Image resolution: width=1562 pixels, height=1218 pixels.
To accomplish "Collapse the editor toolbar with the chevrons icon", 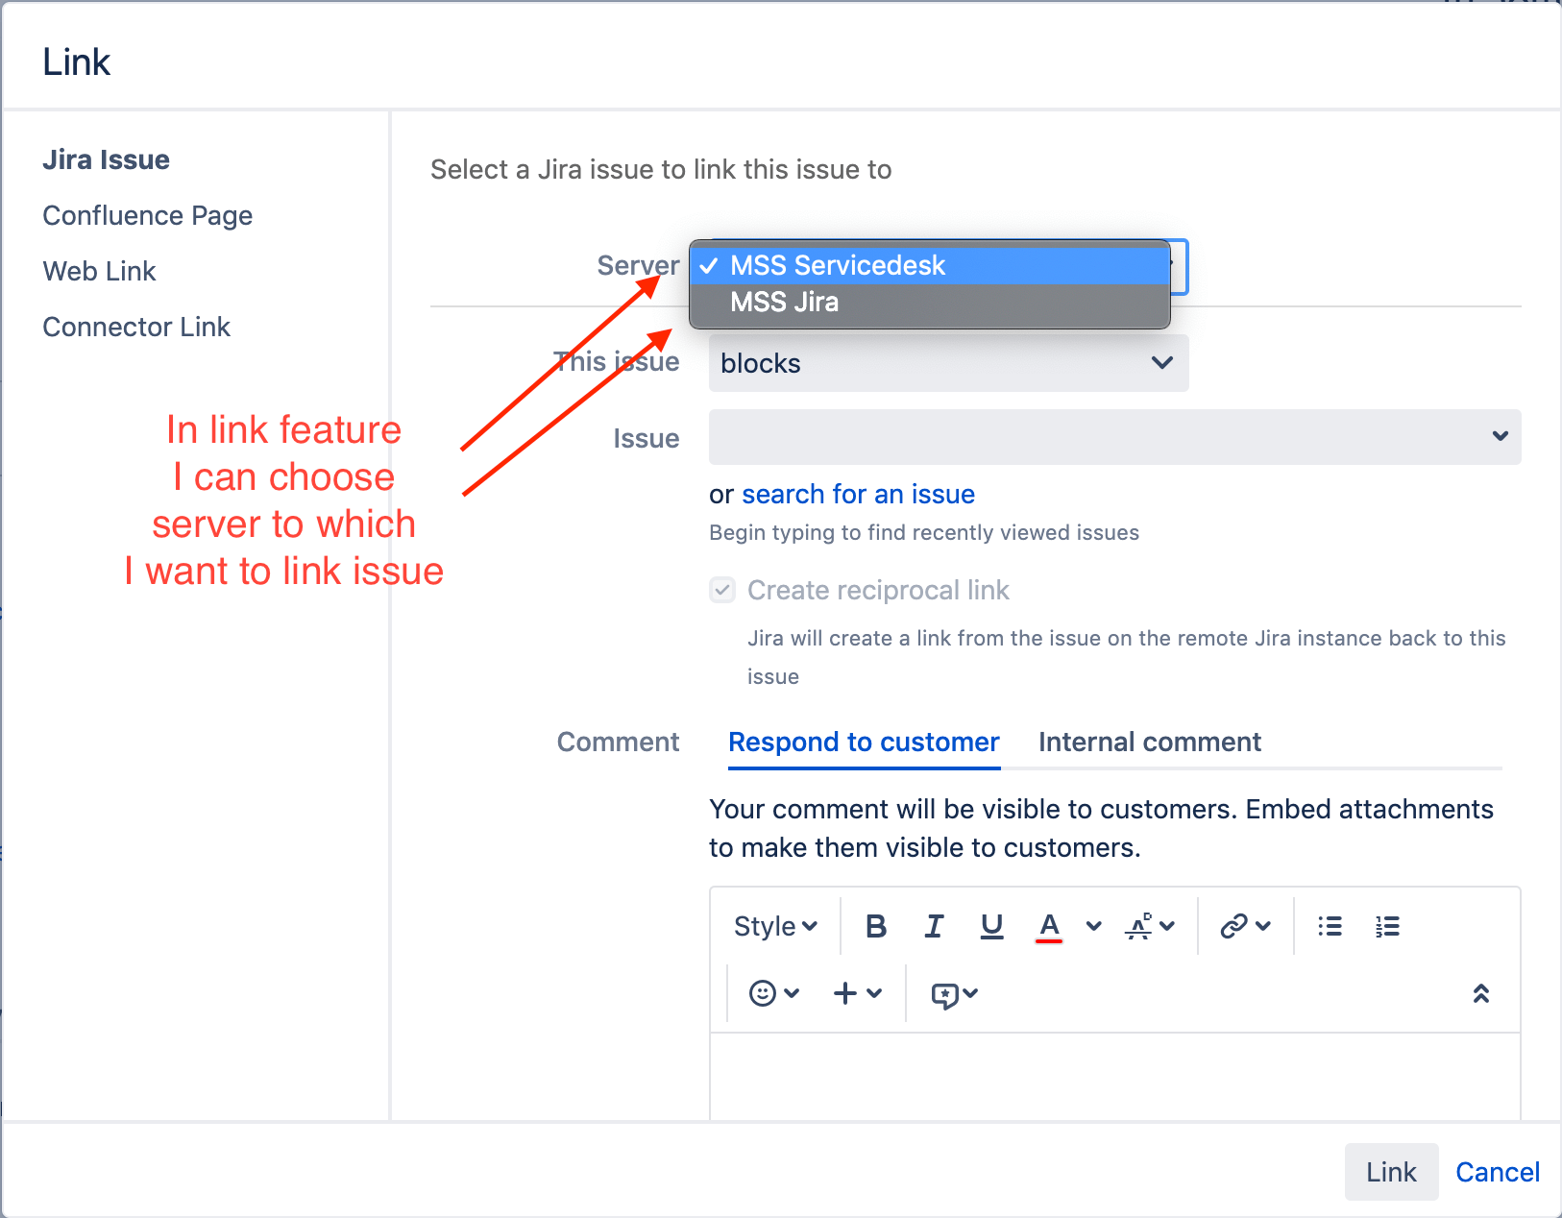I will (1480, 993).
